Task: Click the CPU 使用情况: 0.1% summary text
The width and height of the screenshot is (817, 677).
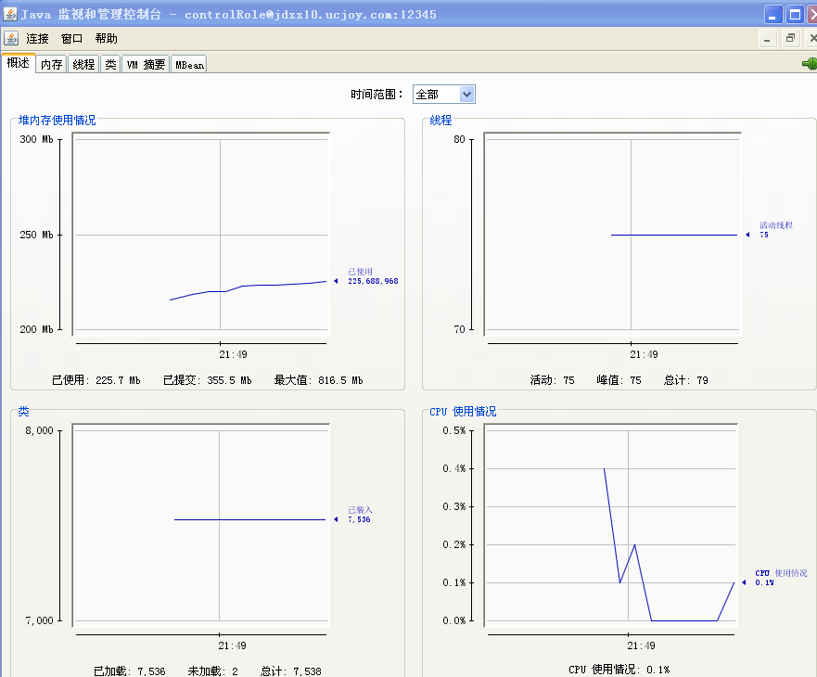Action: 619,670
